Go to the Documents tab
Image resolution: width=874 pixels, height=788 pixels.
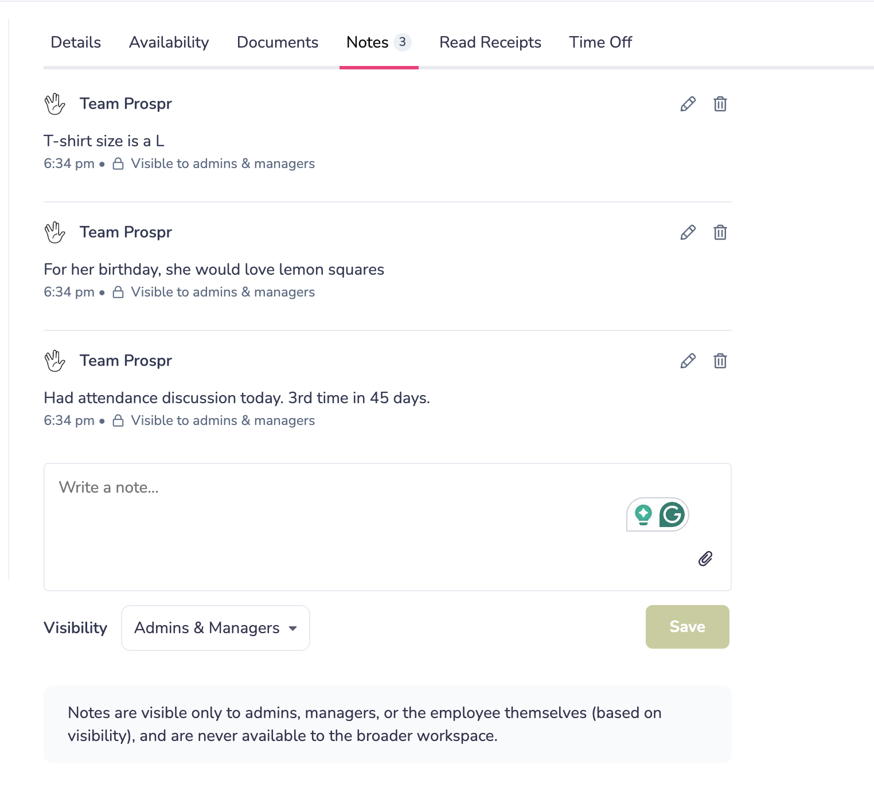click(x=278, y=42)
